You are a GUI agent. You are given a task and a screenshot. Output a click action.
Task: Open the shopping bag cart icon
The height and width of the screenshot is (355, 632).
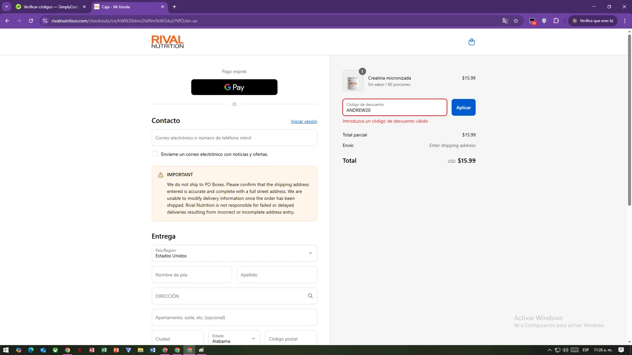pyautogui.click(x=471, y=42)
